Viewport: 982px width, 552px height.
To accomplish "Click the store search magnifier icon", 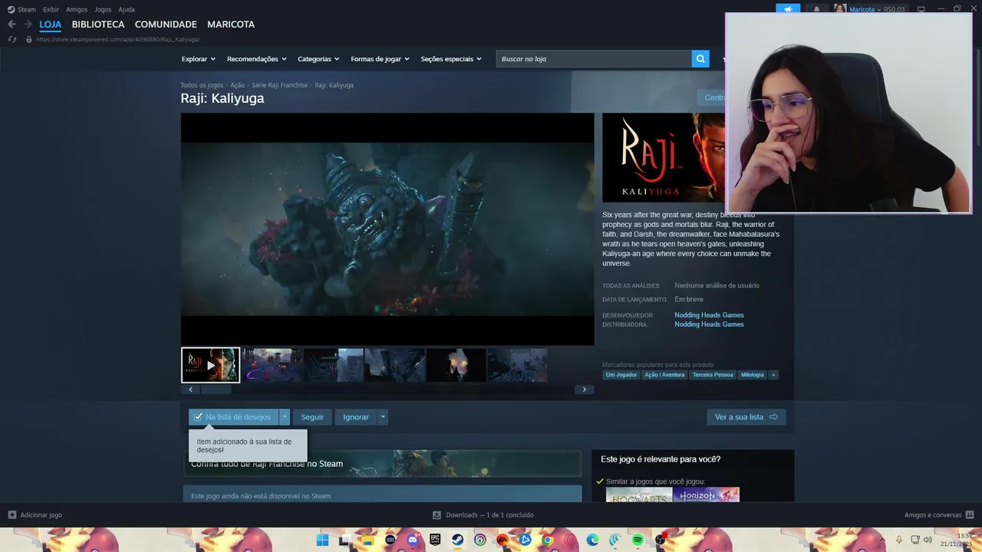I will pyautogui.click(x=700, y=58).
